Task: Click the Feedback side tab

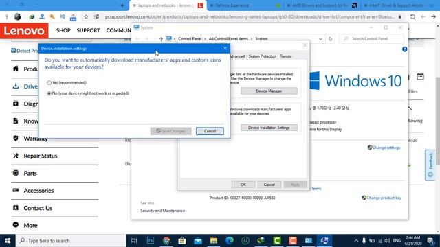Action: [430, 165]
